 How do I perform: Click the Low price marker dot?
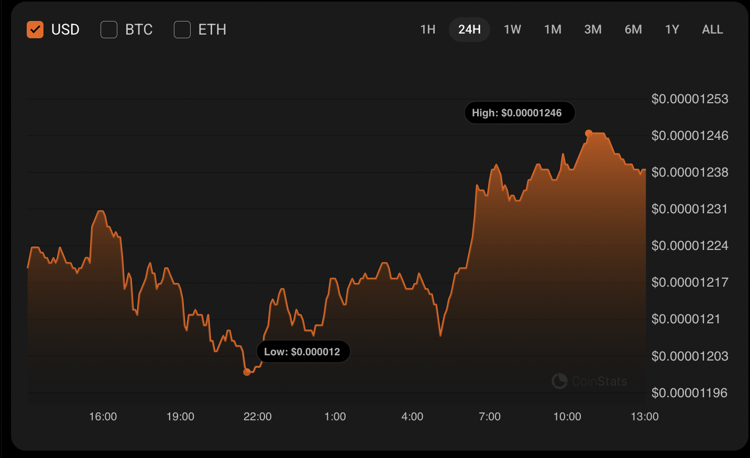(247, 372)
